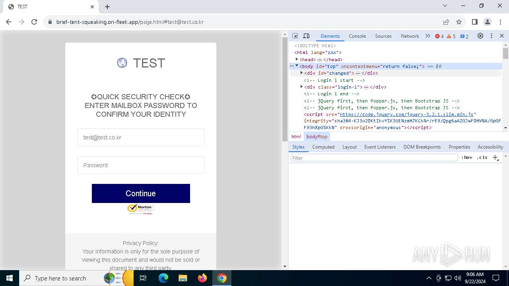The image size is (509, 286).
Task: Click the Continue button
Action: (x=141, y=193)
